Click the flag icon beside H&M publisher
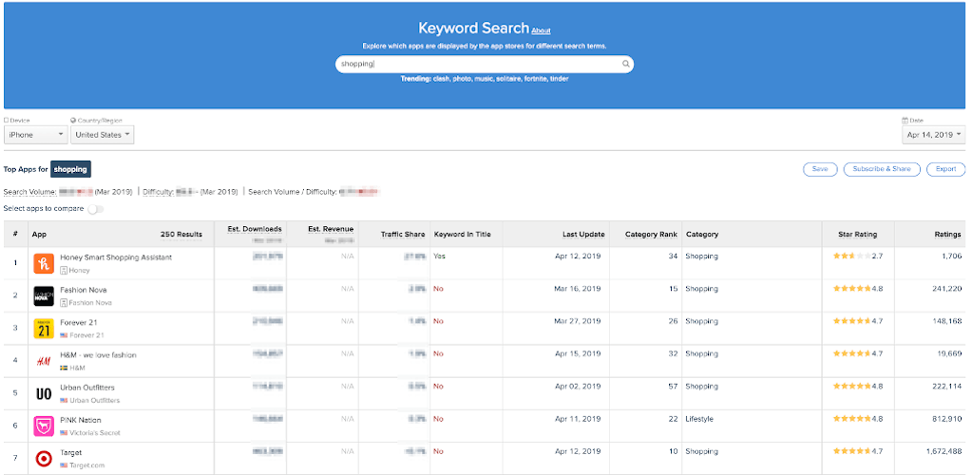Viewport: 973px width, 475px height. pyautogui.click(x=64, y=368)
